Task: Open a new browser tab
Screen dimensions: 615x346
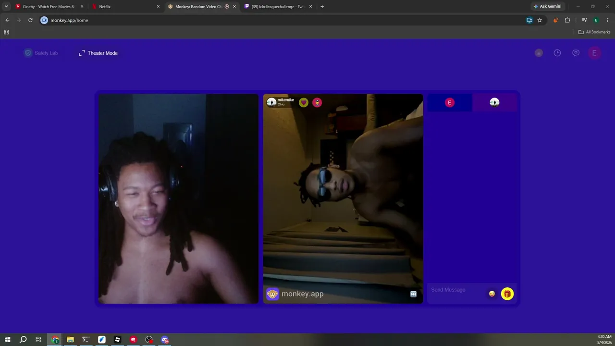Action: (322, 7)
